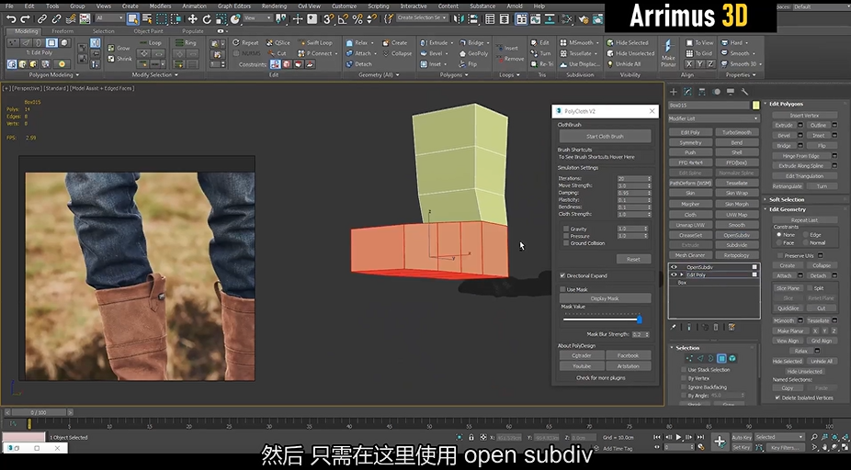
Task: Toggle Edit Poly modifier visibility eye
Action: click(x=674, y=274)
